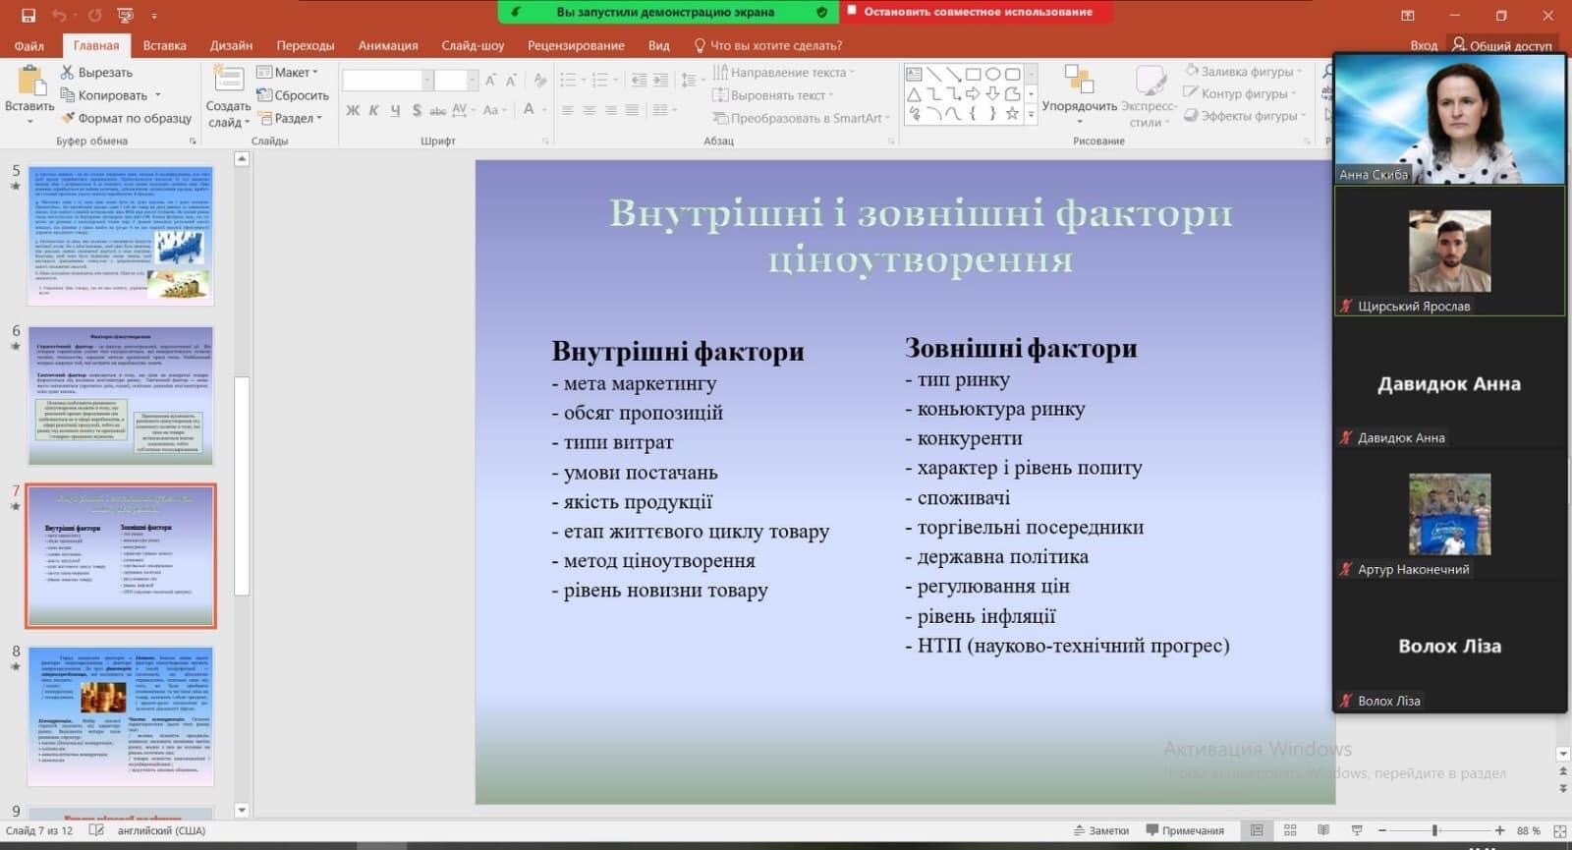
Task: Switch to Slide Sorter view in status bar
Action: [x=1290, y=830]
